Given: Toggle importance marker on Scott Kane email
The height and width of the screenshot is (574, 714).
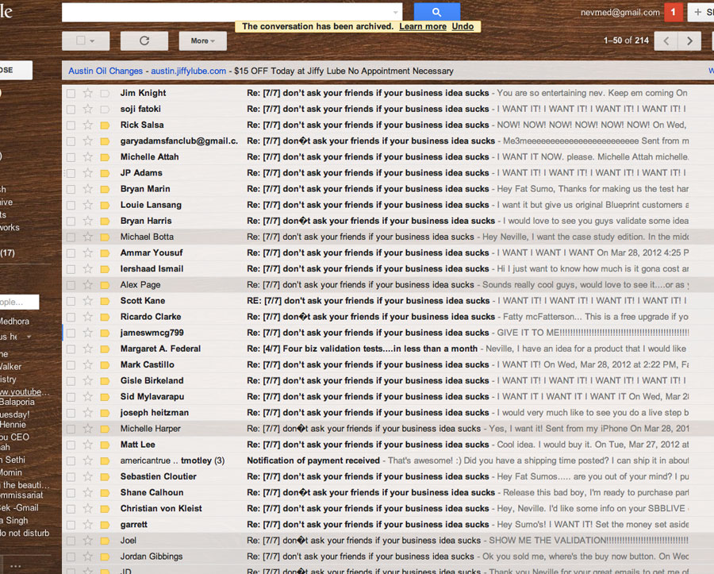Looking at the screenshot, I should [105, 301].
